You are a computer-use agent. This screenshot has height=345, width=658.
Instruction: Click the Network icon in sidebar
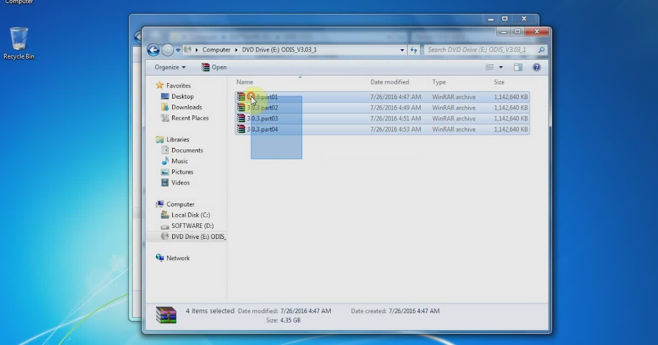[160, 258]
